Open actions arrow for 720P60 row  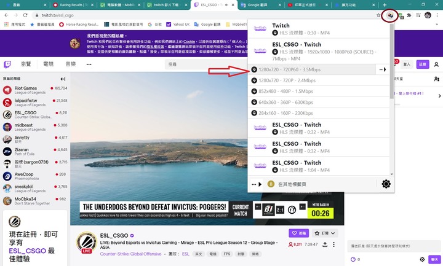click(x=383, y=69)
